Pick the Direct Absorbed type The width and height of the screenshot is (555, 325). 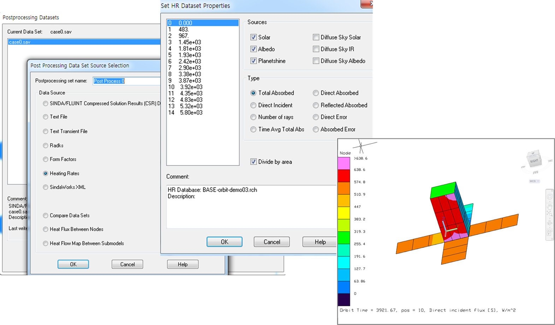(316, 93)
